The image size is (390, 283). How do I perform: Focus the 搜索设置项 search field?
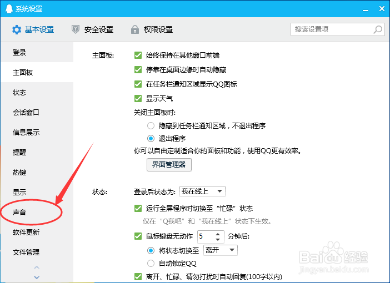pyautogui.click(x=338, y=29)
